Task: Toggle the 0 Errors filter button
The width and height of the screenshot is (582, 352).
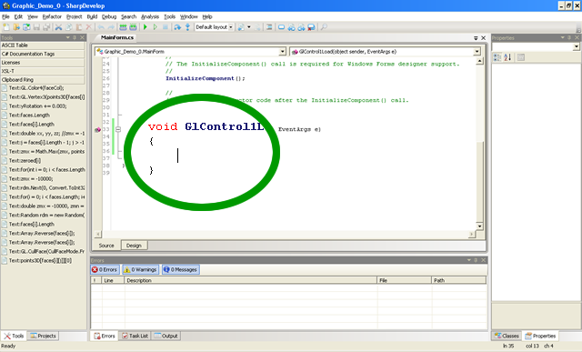Action: pos(105,269)
